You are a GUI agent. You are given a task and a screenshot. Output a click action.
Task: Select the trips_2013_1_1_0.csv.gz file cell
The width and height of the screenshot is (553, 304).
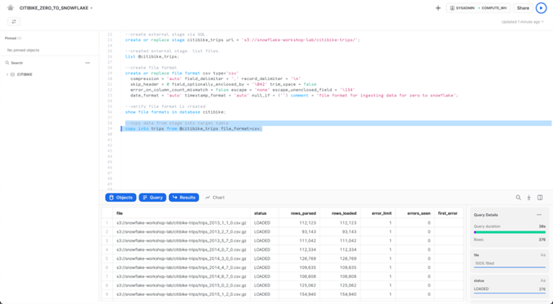point(181,223)
